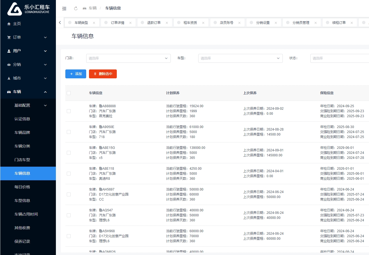
Task: Open 车辆信息 in sidebar
Action: tap(28, 174)
